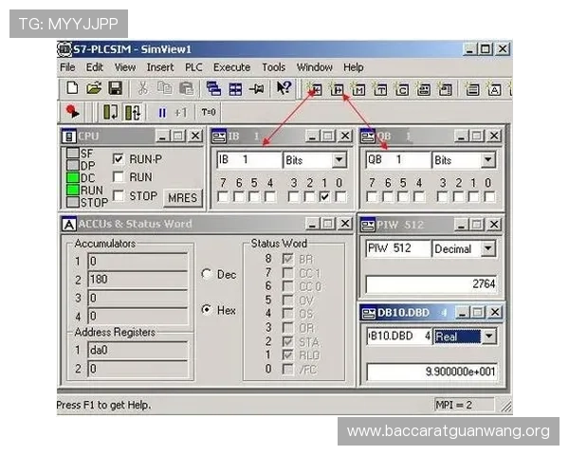Viewport: 569px width, 455px height.
Task: Click the MRES memory reset button
Action: click(182, 198)
